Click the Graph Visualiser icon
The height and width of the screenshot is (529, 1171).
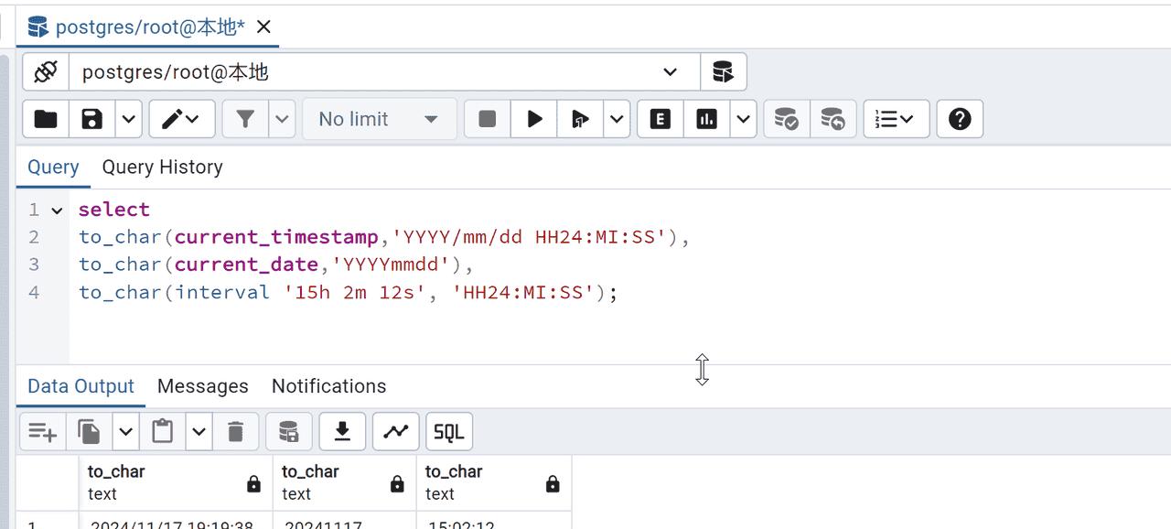[x=396, y=431]
